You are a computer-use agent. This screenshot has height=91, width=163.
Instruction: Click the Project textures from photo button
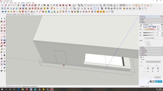153,62
